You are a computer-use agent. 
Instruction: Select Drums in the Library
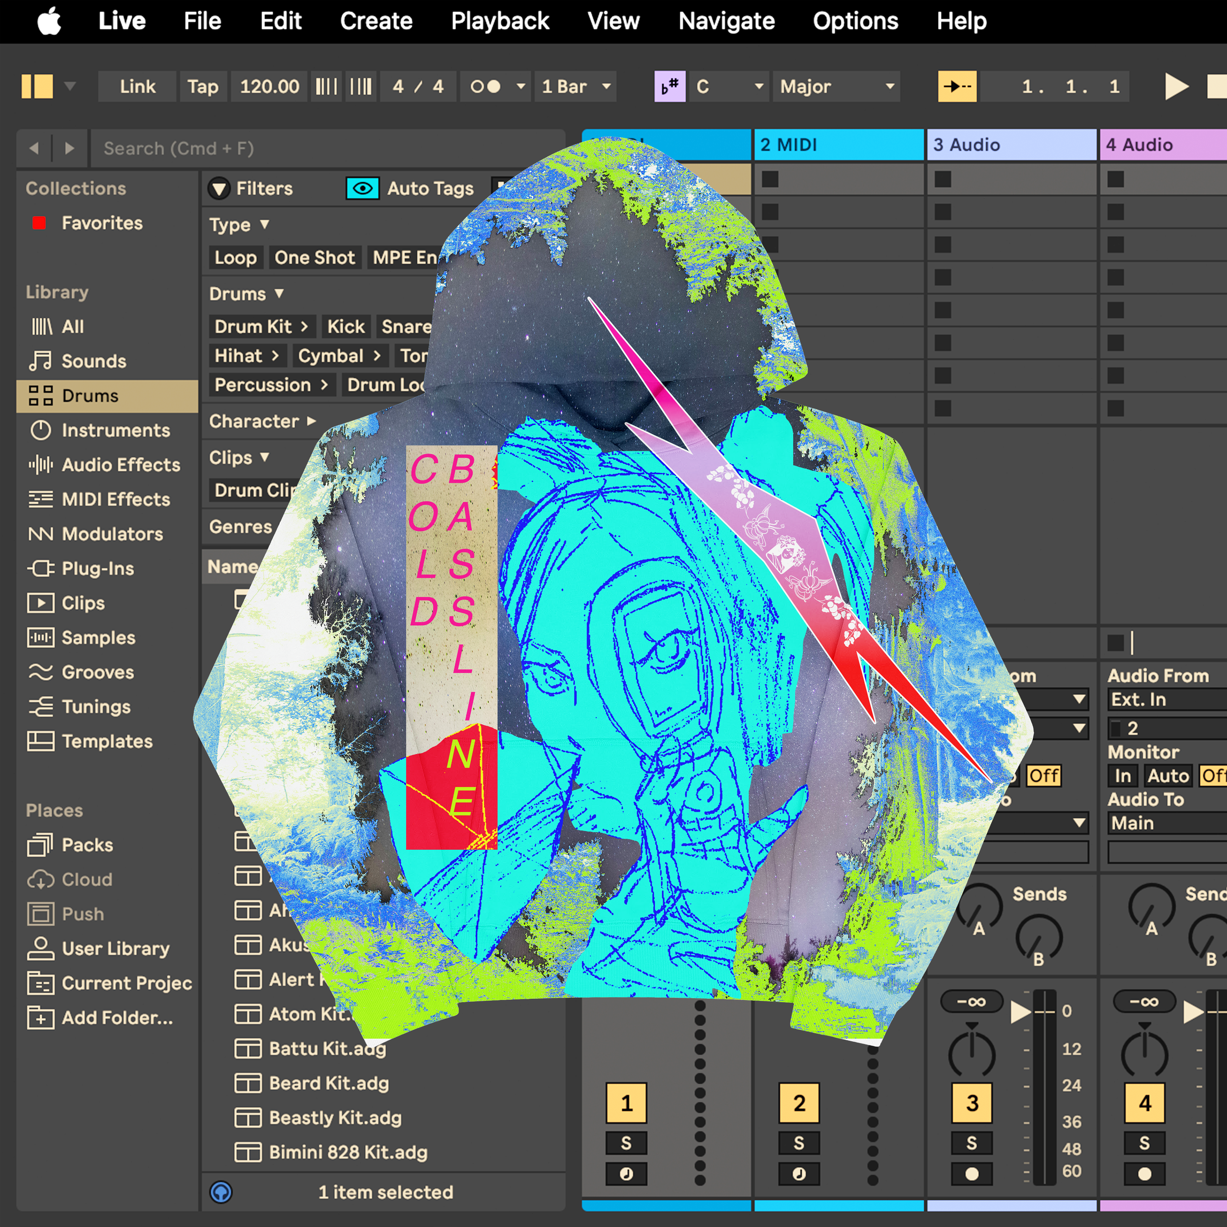[x=107, y=396]
